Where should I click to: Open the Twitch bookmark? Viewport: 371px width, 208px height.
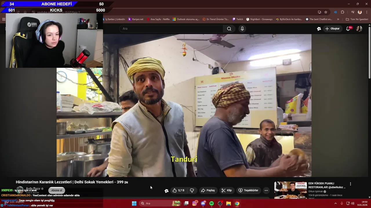click(x=238, y=19)
